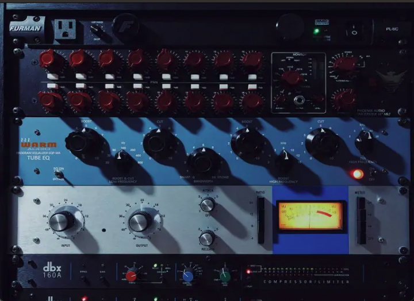The image size is (414, 301).
Task: Click the Furman logo badge
Action: [x=26, y=28]
